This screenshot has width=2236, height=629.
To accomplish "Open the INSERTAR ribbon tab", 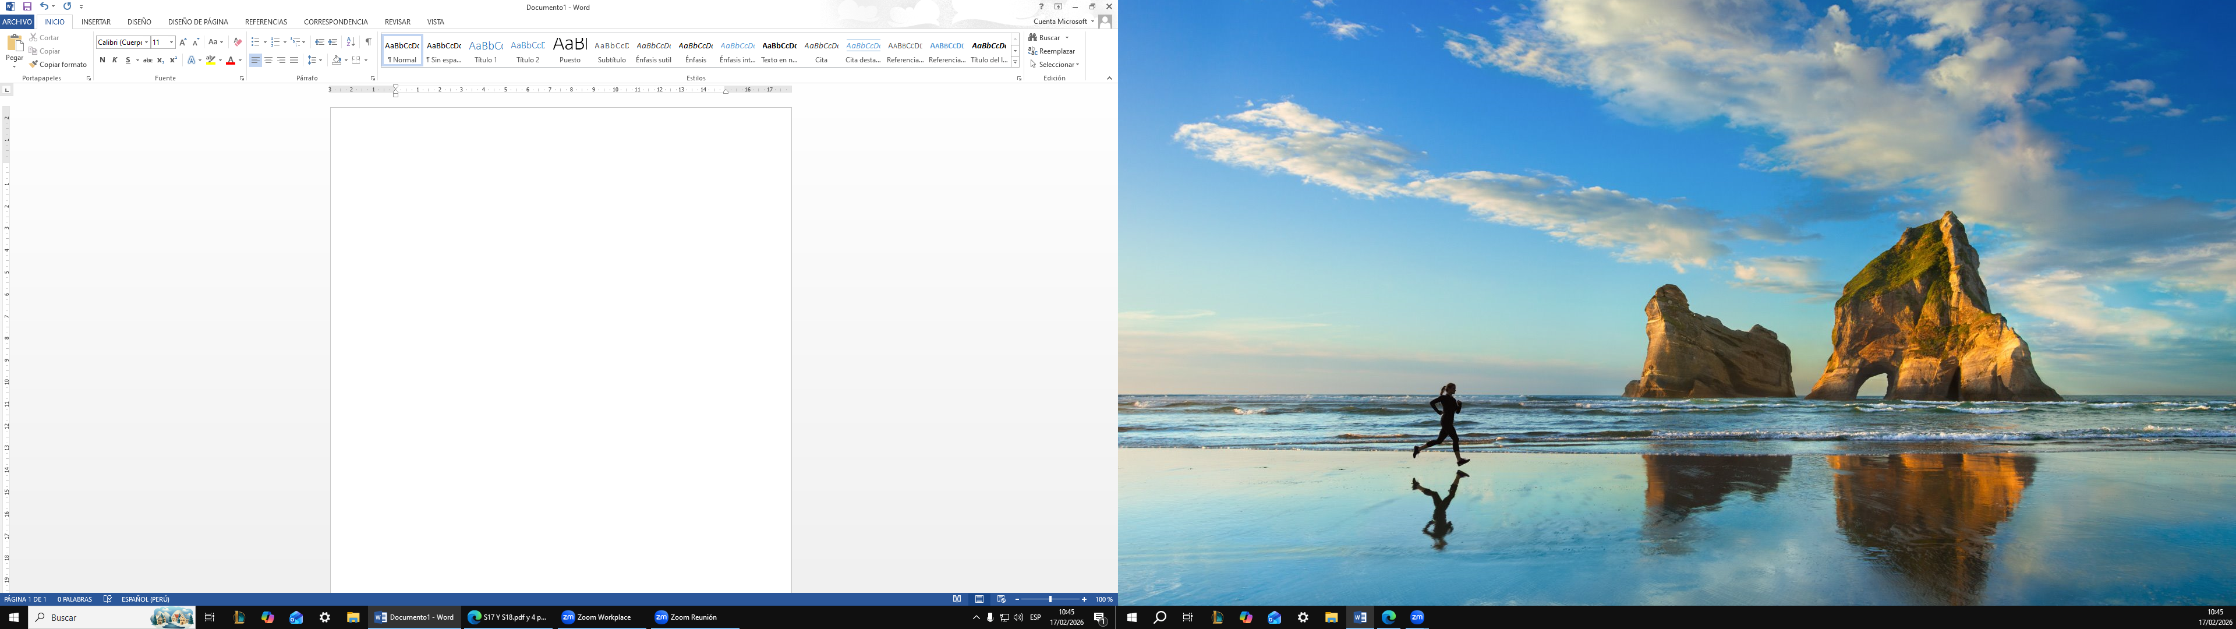I will 95,22.
